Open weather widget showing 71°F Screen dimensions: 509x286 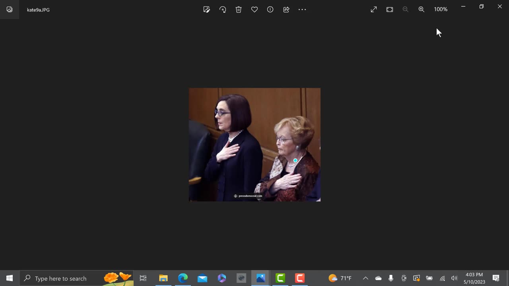pos(340,278)
